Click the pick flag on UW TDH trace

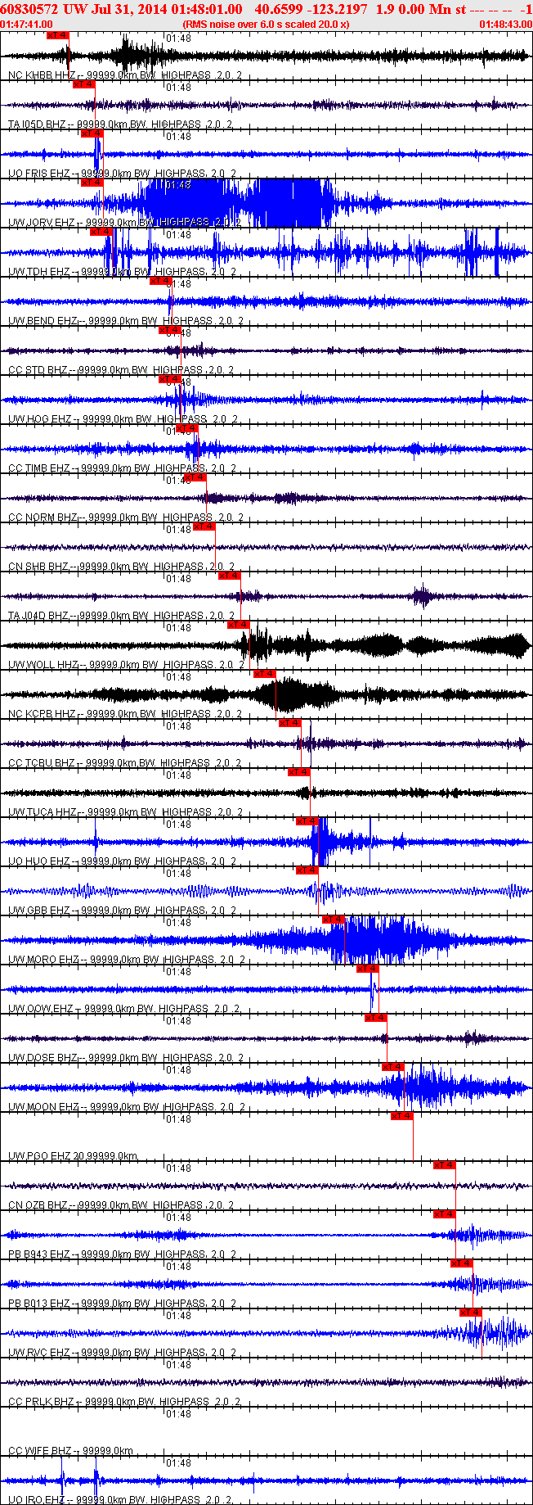101,232
